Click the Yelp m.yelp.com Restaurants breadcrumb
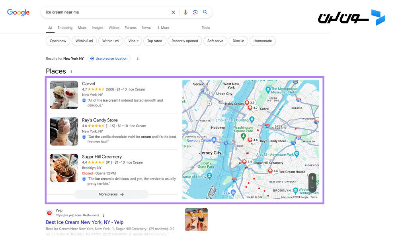This screenshot has height=239, width=398. 78,215
